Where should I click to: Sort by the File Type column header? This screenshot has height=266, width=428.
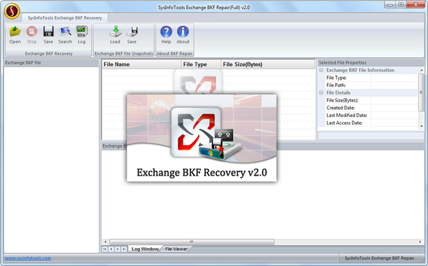click(201, 64)
